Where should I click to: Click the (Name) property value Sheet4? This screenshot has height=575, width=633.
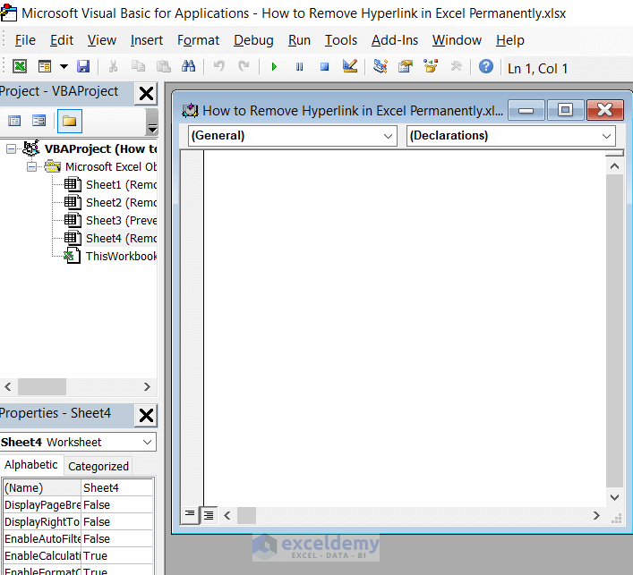pos(117,488)
